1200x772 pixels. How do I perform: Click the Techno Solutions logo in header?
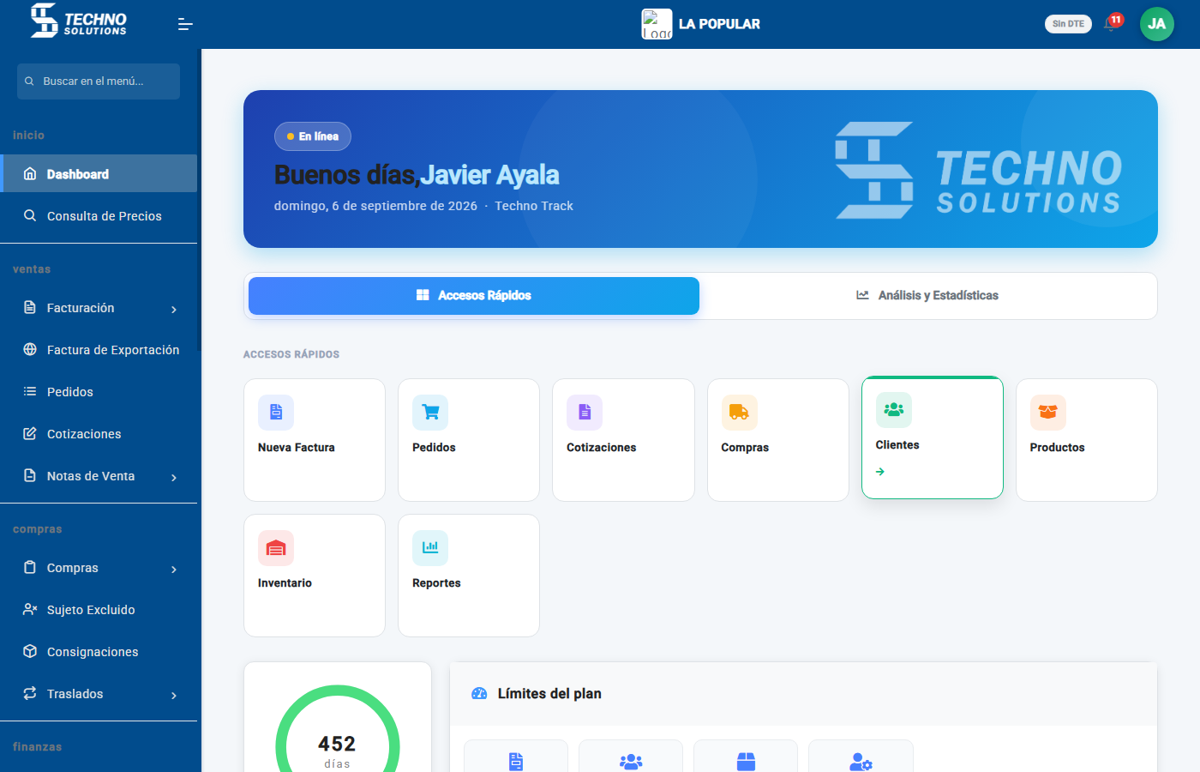pyautogui.click(x=78, y=21)
